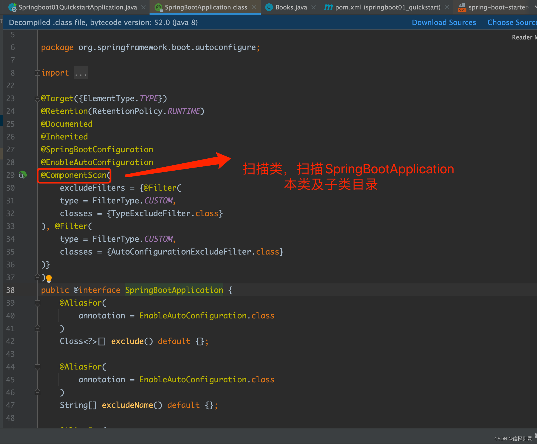The height and width of the screenshot is (444, 537).
Task: Click folded import ellipsis placeholder
Action: (x=81, y=73)
